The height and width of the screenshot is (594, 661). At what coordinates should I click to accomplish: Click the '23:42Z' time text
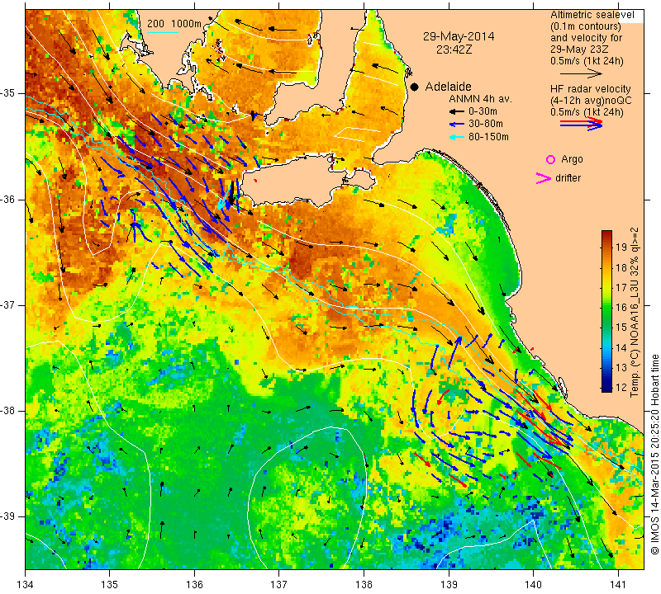(x=454, y=49)
